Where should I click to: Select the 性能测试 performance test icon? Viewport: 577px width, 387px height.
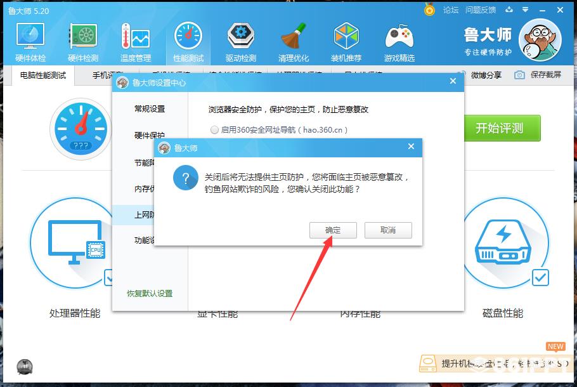point(188,42)
